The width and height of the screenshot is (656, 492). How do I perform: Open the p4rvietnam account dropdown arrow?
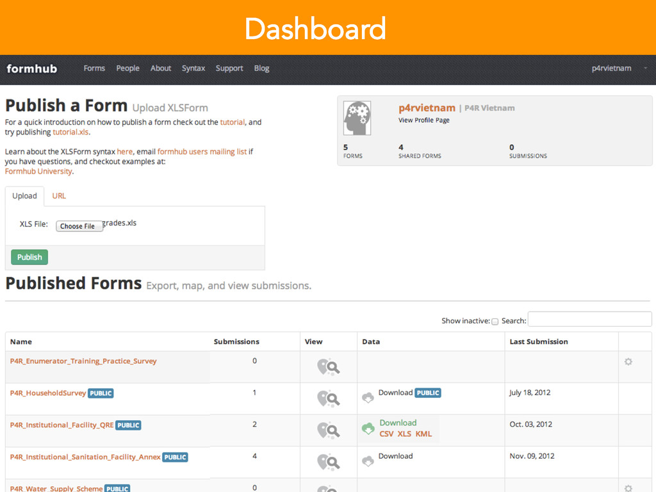point(645,68)
